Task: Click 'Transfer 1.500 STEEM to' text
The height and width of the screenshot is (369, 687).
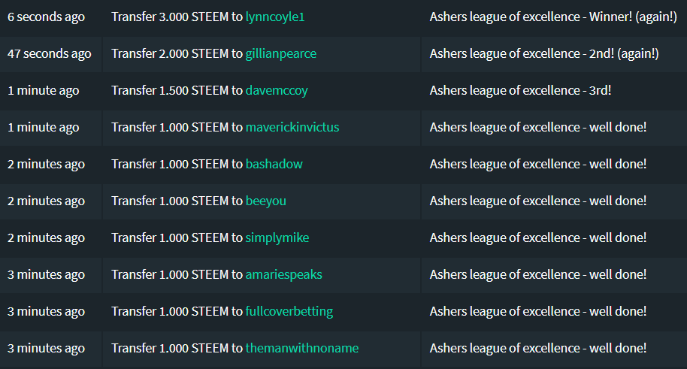Action: 177,91
